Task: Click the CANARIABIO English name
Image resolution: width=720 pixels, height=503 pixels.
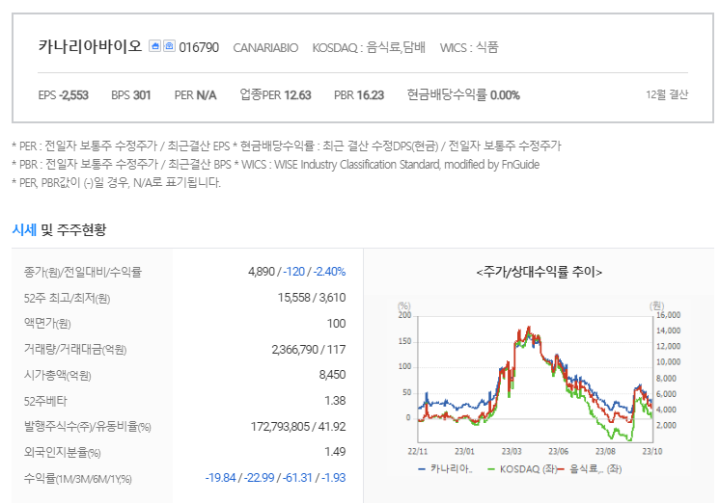Action: [x=265, y=47]
